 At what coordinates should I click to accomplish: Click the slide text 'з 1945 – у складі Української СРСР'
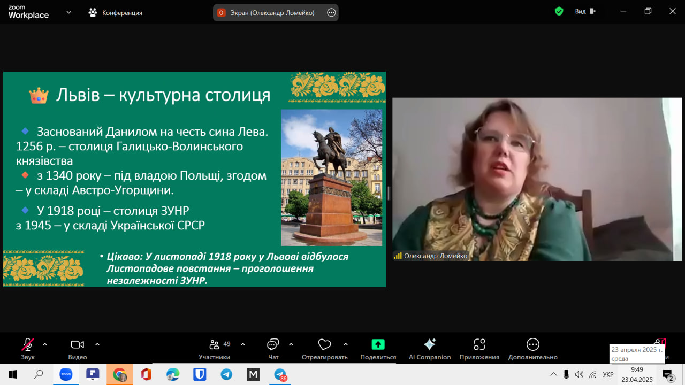pyautogui.click(x=110, y=225)
